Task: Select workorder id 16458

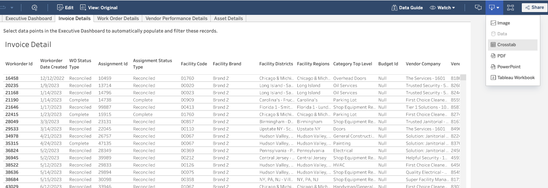Action: [12, 78]
